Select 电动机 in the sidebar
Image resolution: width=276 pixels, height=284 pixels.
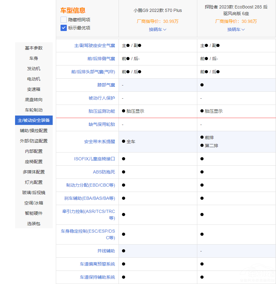click(x=34, y=79)
